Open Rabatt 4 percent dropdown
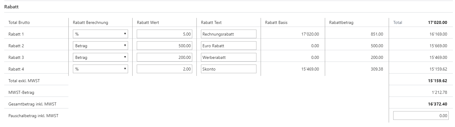 pyautogui.click(x=100, y=69)
